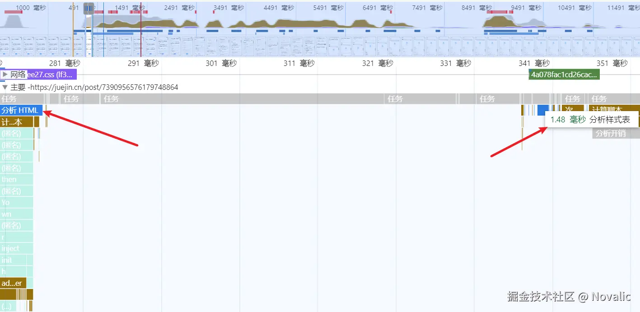Select the 分析 HTML flame chart entry
This screenshot has width=640, height=312.
click(x=21, y=110)
